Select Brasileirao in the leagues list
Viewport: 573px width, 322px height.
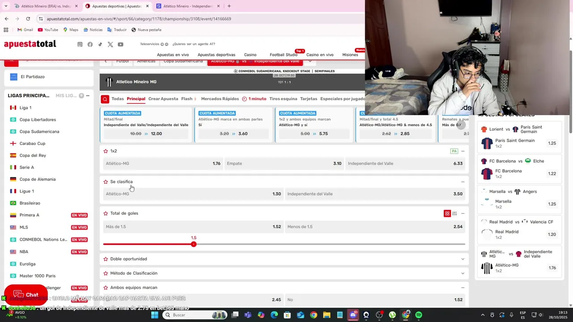click(30, 203)
